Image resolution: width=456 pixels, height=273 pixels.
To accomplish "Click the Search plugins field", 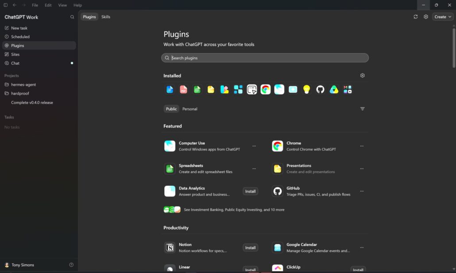I will [x=265, y=58].
